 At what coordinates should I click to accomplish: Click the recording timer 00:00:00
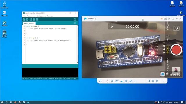point(132,27)
